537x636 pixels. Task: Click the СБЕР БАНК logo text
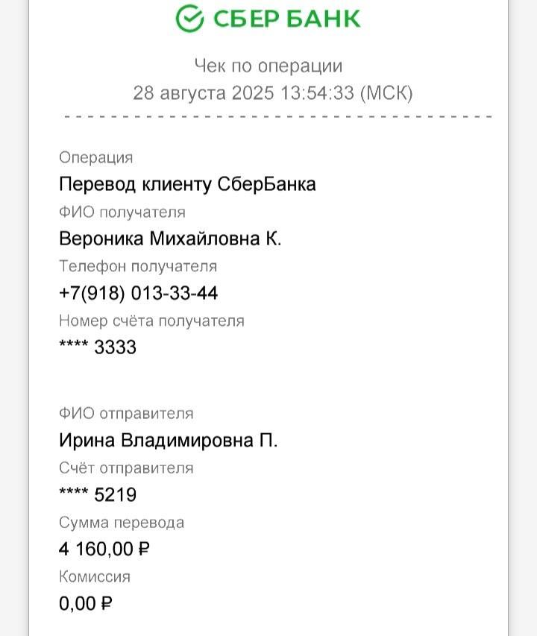pyautogui.click(x=286, y=19)
